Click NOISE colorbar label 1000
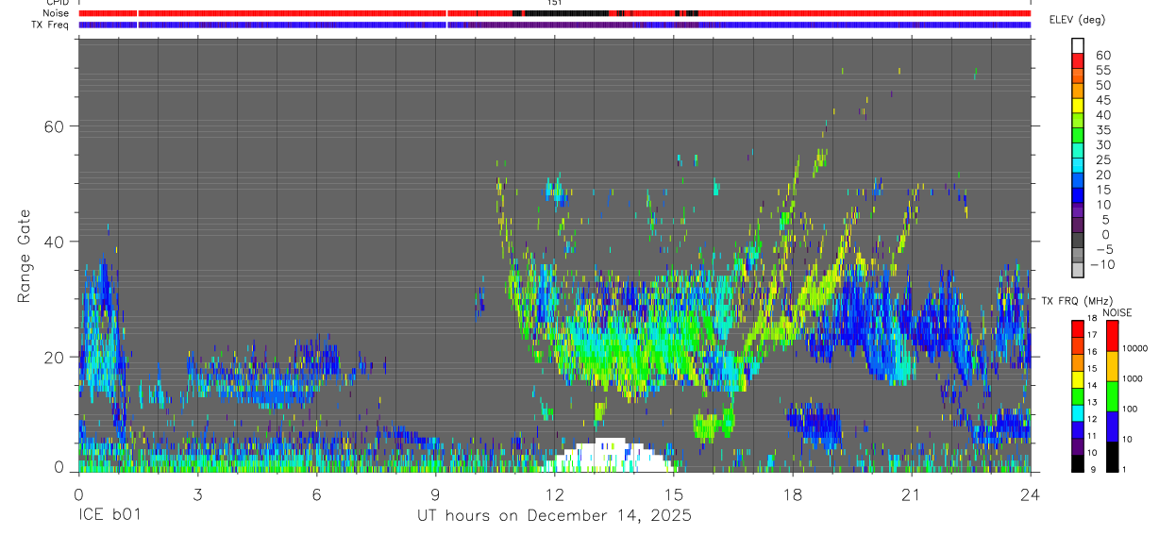 pyautogui.click(x=1134, y=380)
